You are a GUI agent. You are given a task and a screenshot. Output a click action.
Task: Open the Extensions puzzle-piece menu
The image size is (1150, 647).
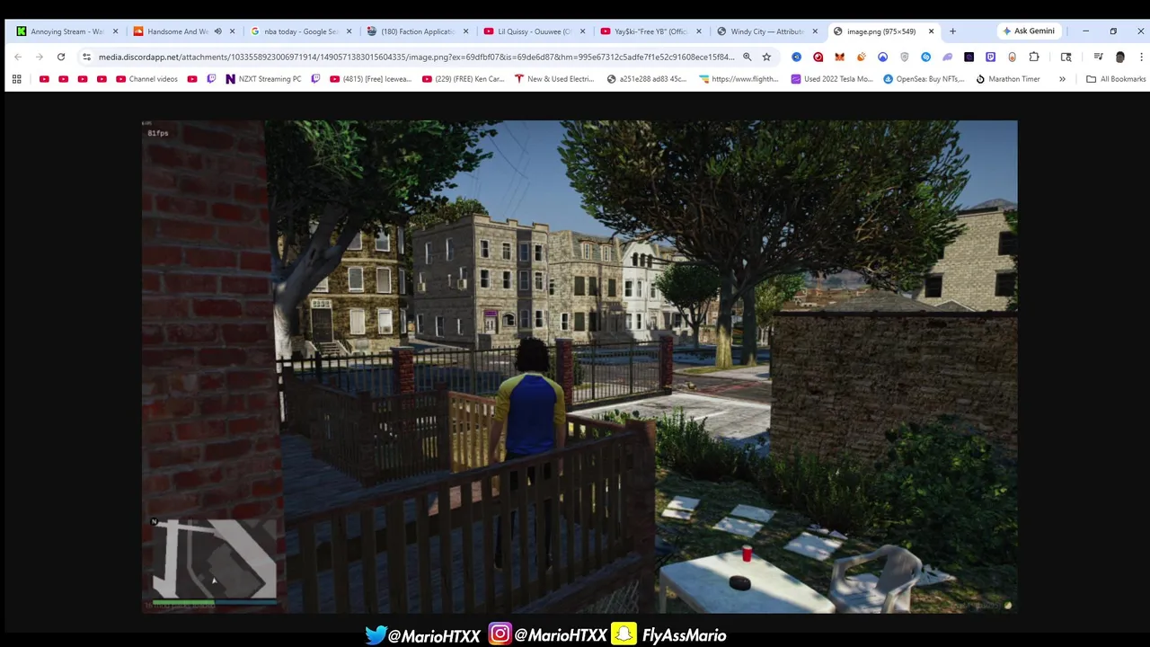(1033, 57)
